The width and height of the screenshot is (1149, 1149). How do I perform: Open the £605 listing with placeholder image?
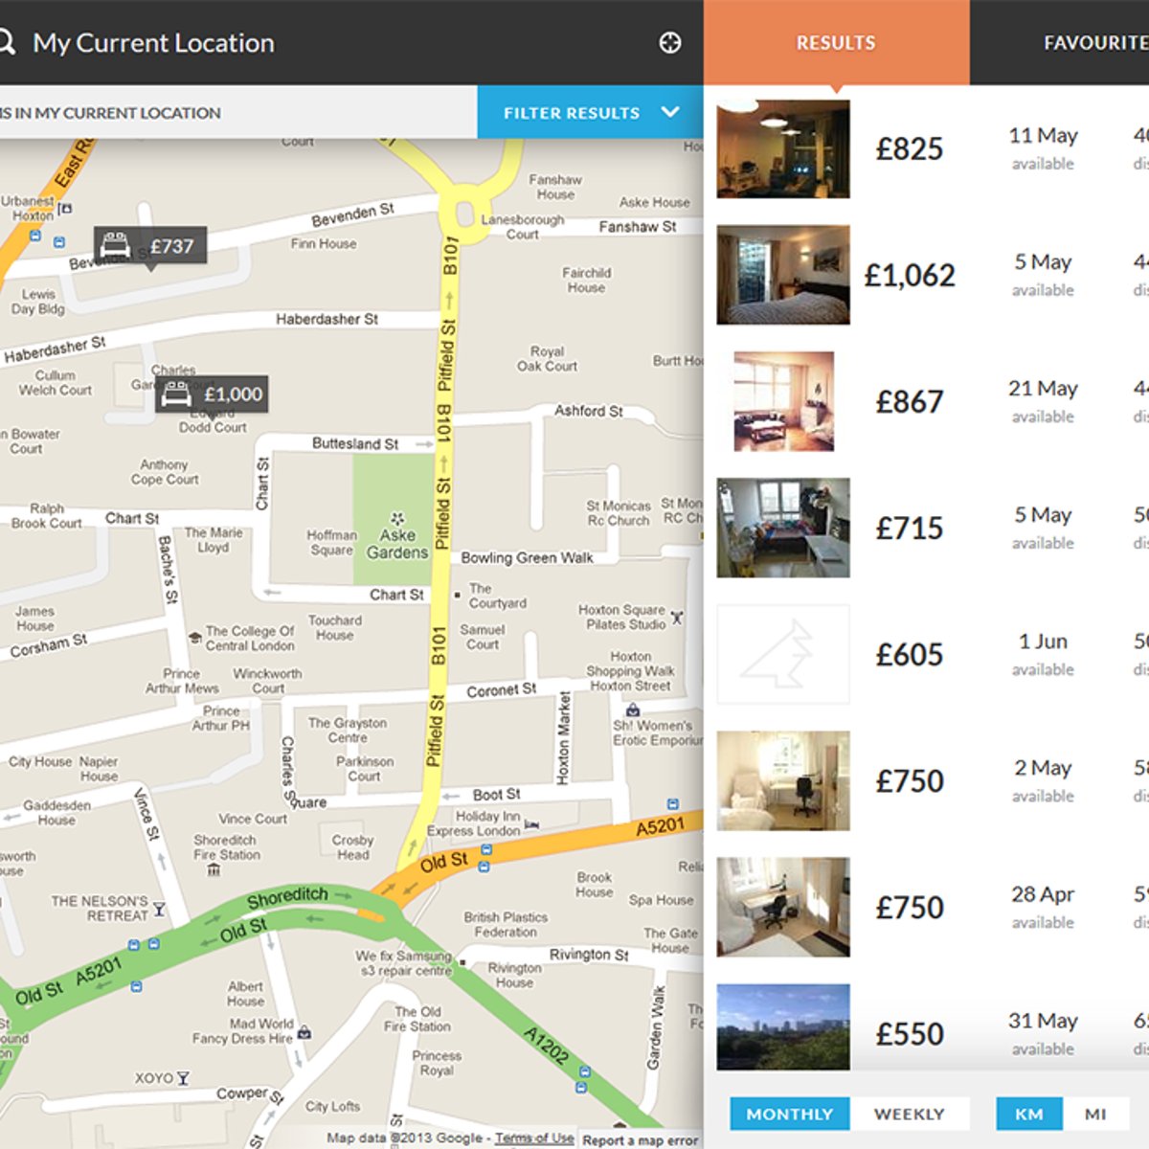click(783, 654)
